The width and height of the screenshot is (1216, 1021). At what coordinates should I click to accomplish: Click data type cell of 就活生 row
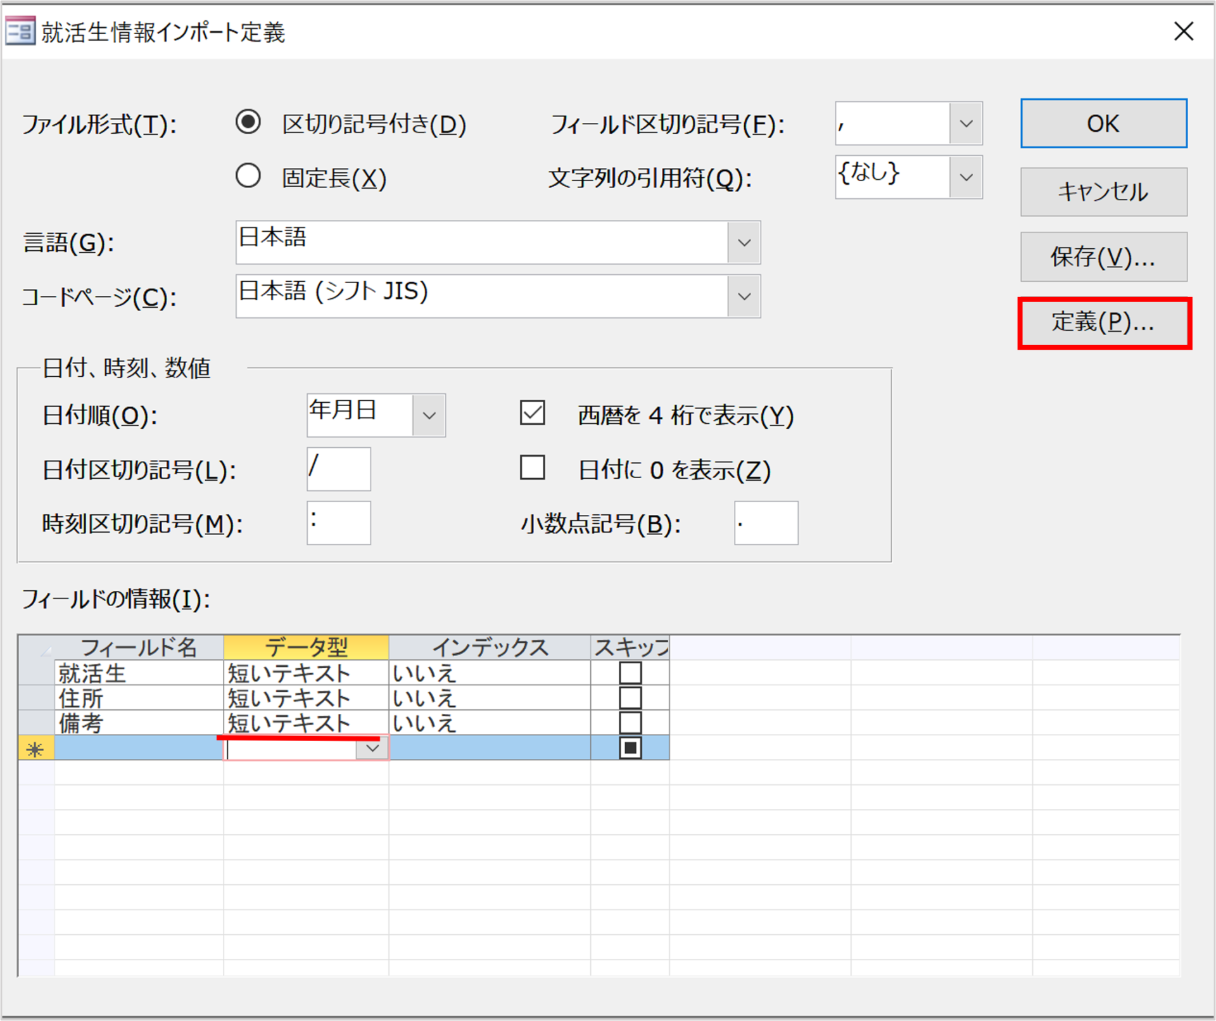(306, 673)
